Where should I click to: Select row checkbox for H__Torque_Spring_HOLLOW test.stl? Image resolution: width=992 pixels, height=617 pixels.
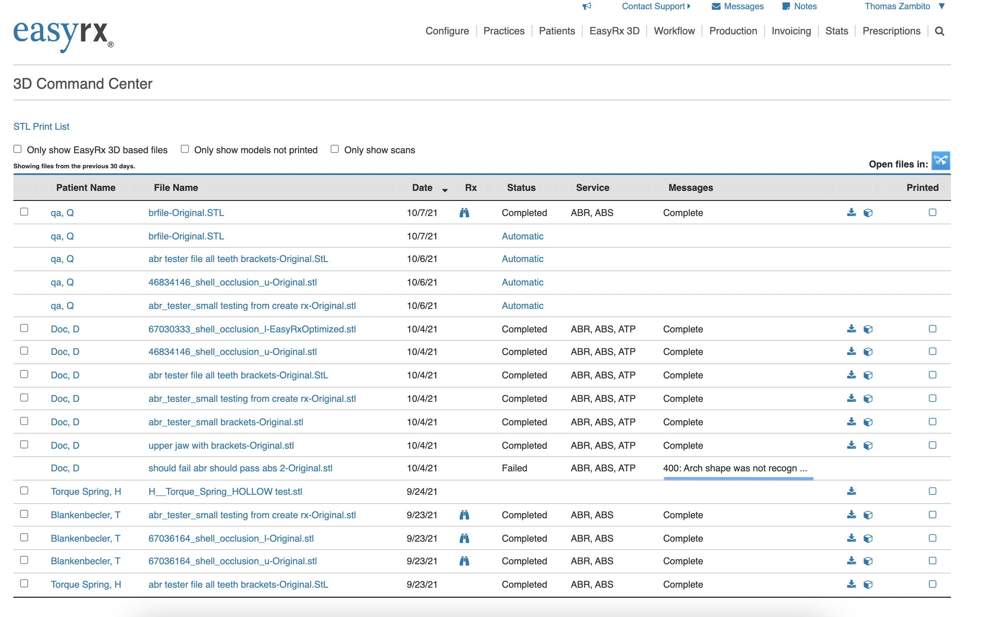[24, 491]
